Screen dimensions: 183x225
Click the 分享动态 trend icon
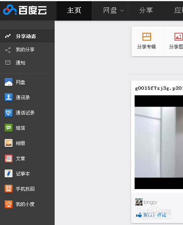[x=8, y=36]
